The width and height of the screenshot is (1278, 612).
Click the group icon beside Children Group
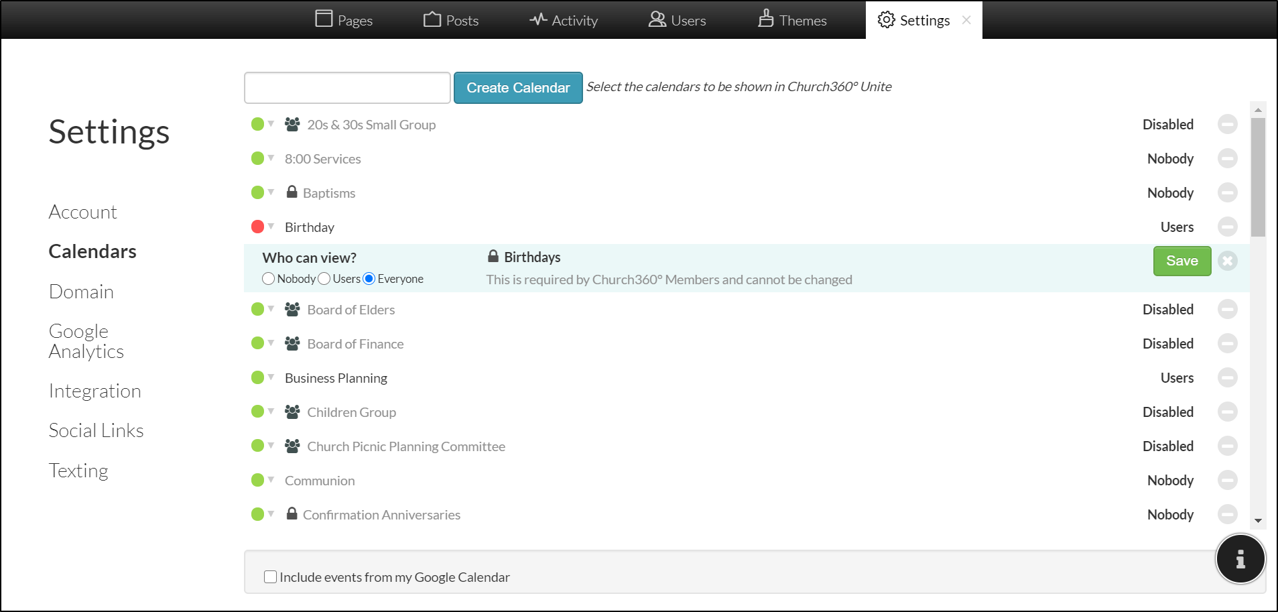click(x=292, y=412)
